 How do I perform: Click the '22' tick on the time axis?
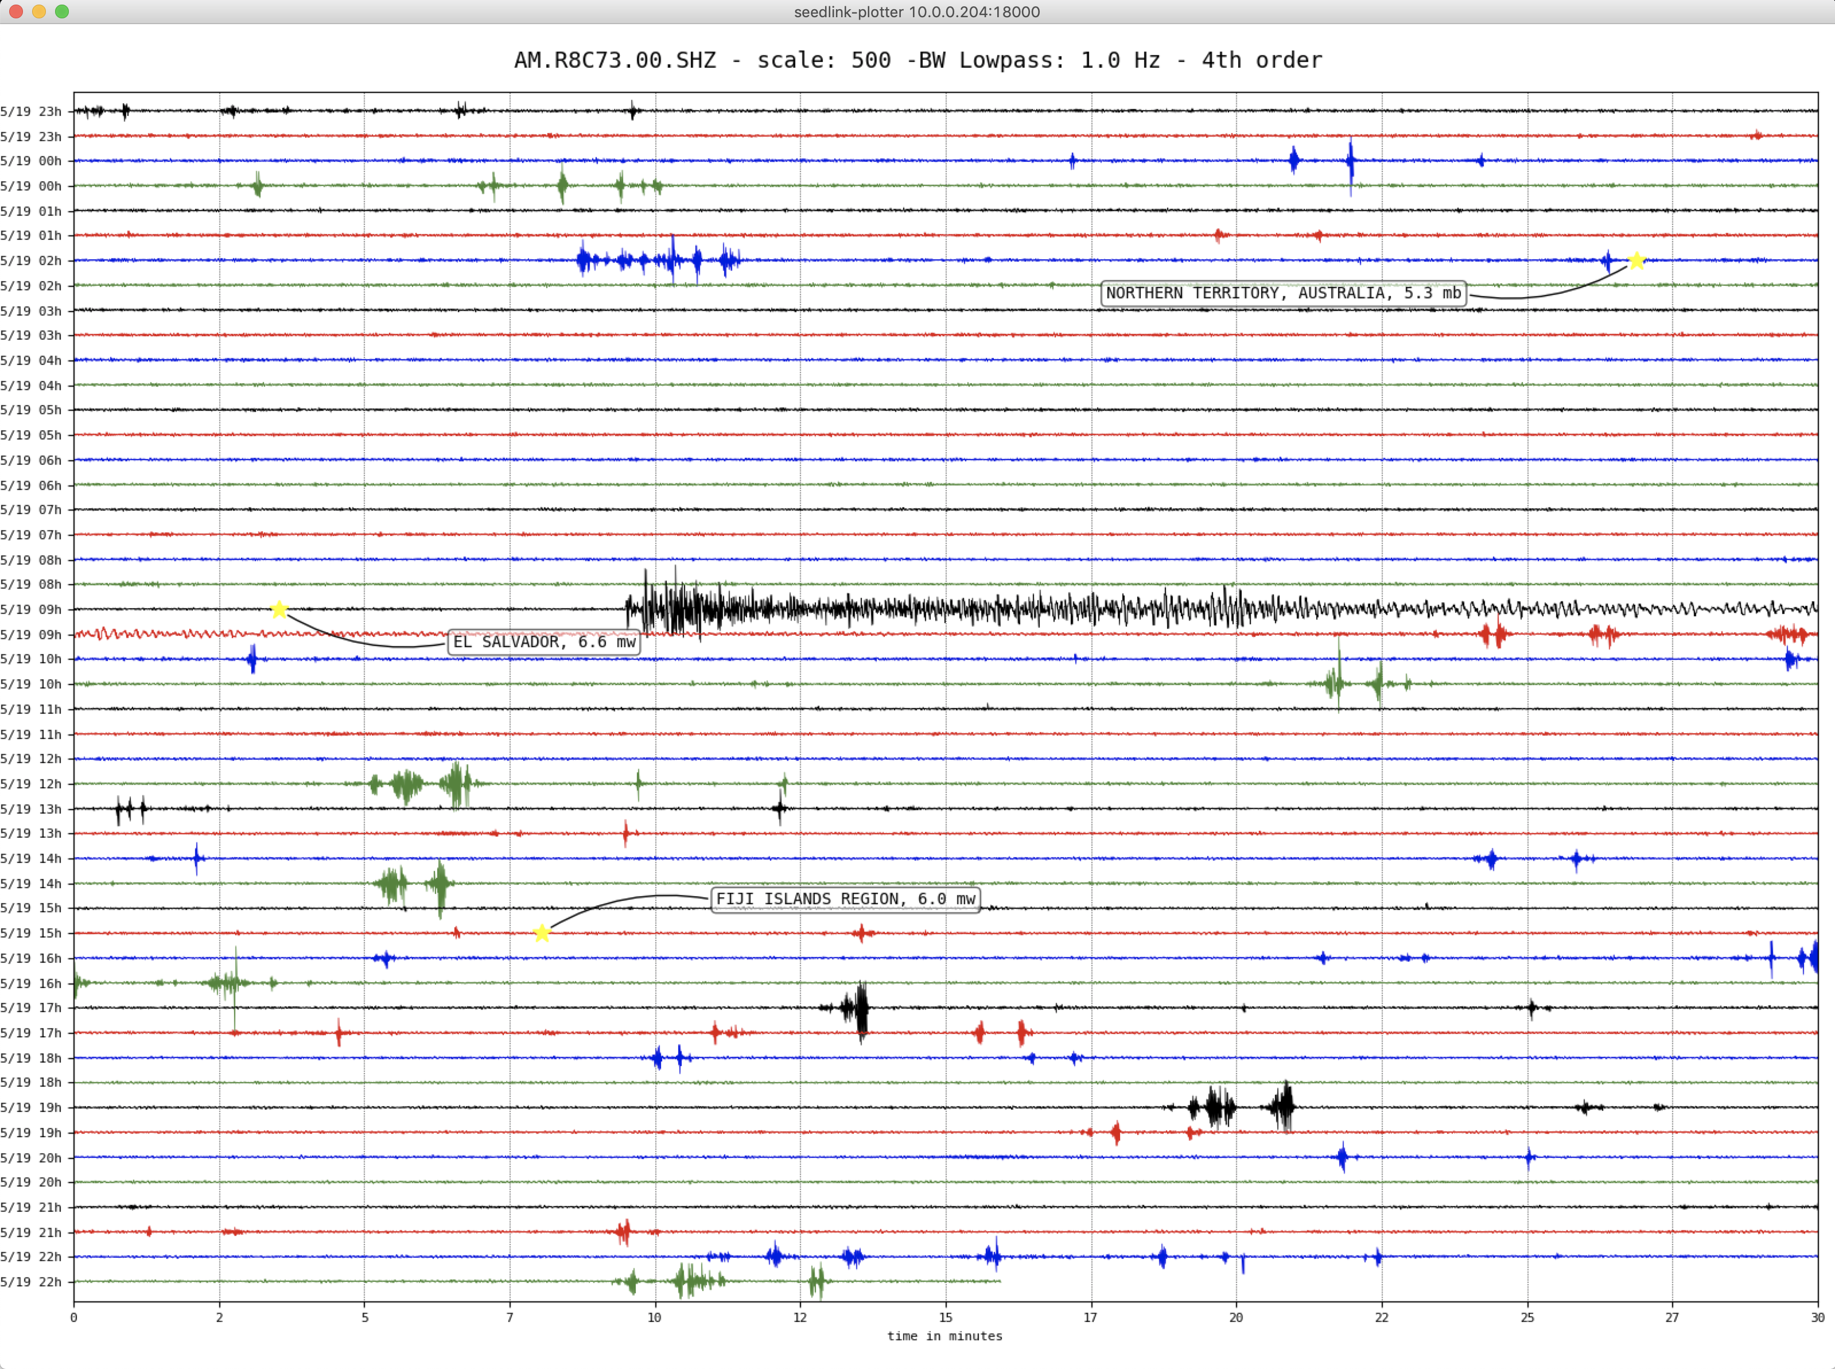tap(1382, 1317)
